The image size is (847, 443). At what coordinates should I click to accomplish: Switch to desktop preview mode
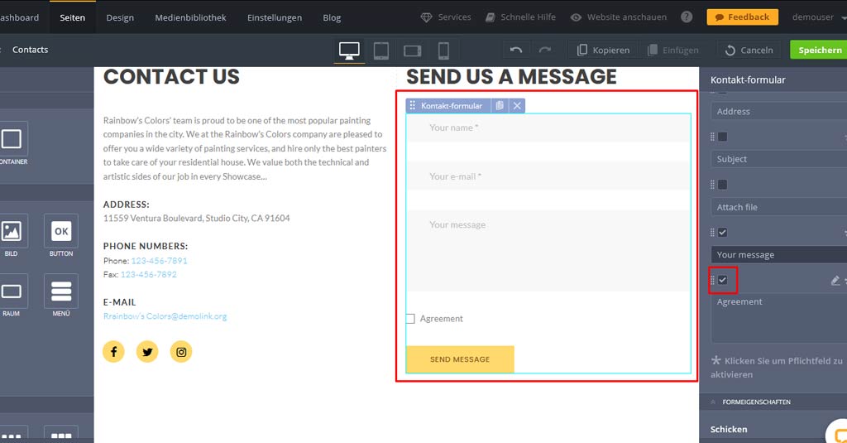tap(349, 51)
